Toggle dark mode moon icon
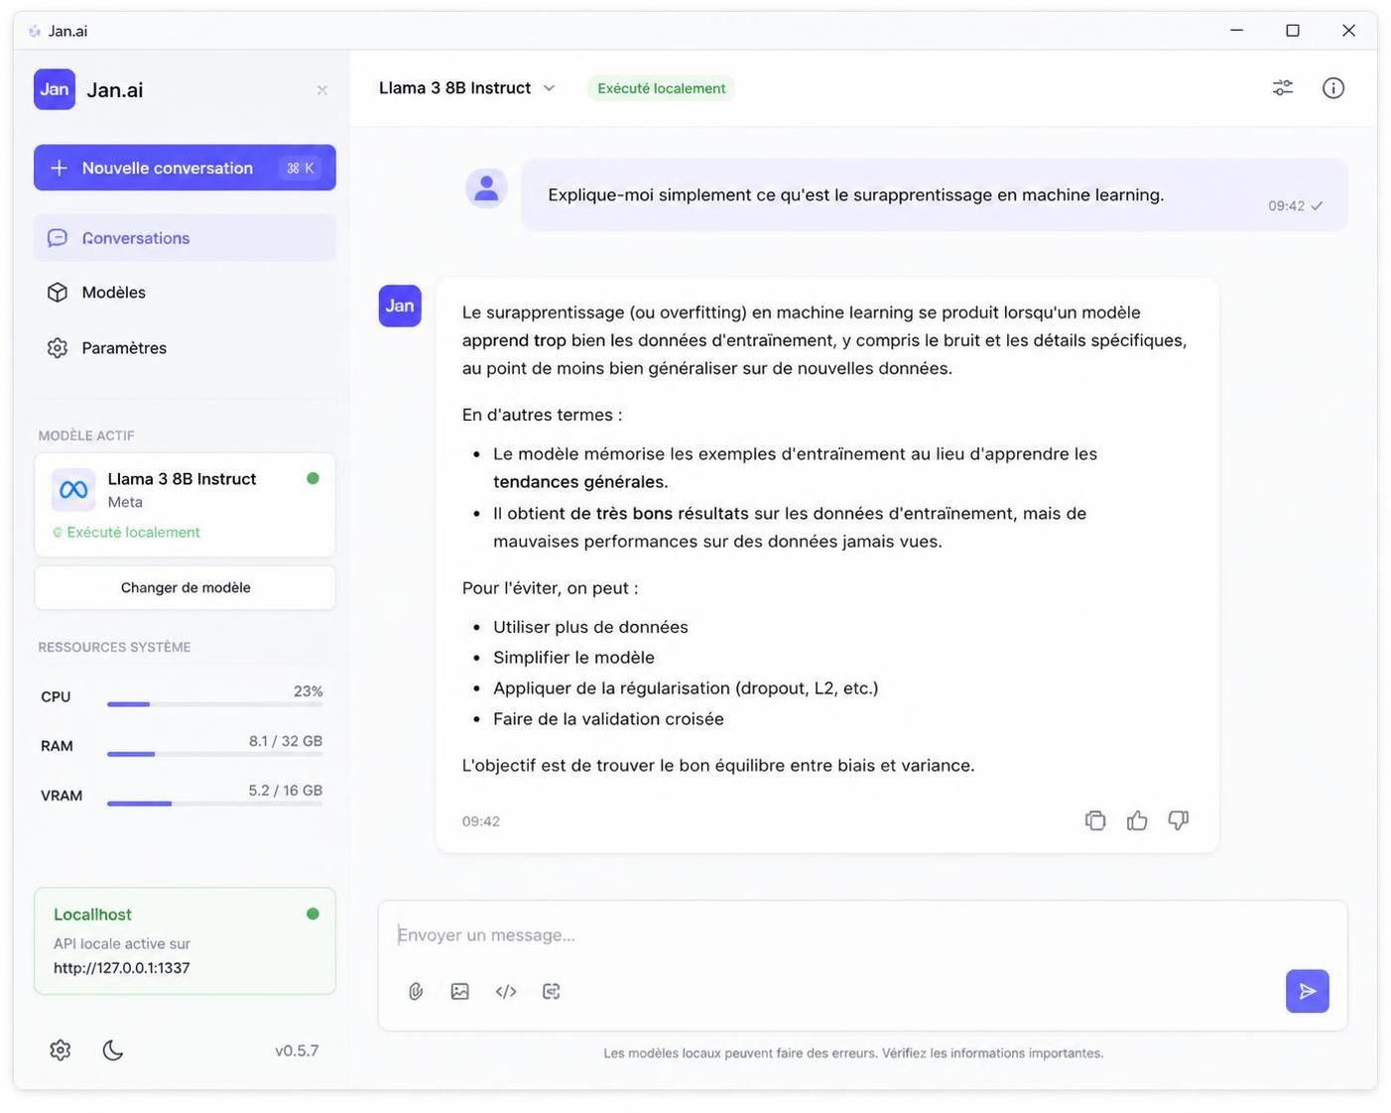 coord(113,1050)
